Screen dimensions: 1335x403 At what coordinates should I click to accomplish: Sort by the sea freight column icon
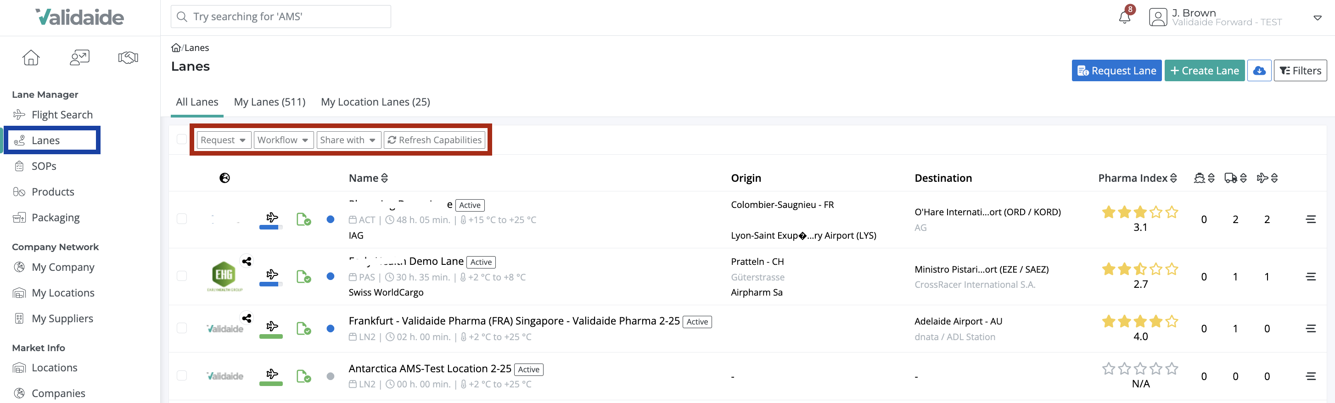click(x=1204, y=178)
